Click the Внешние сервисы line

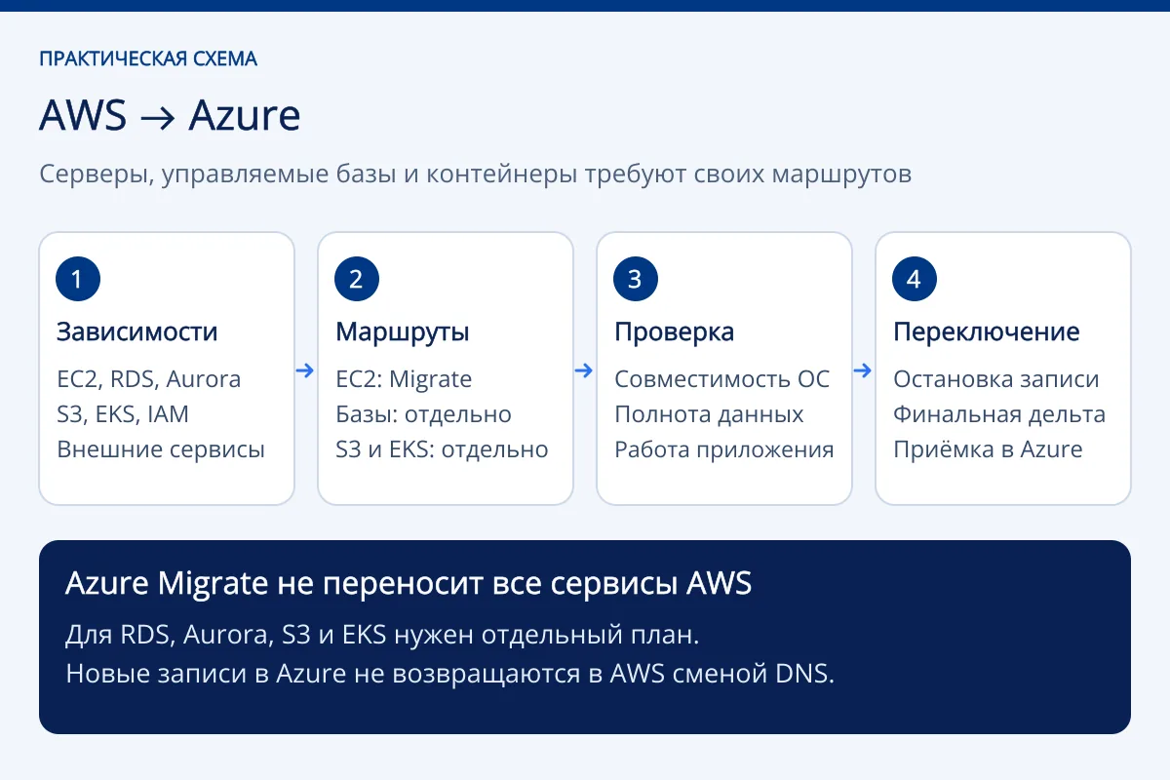point(161,449)
